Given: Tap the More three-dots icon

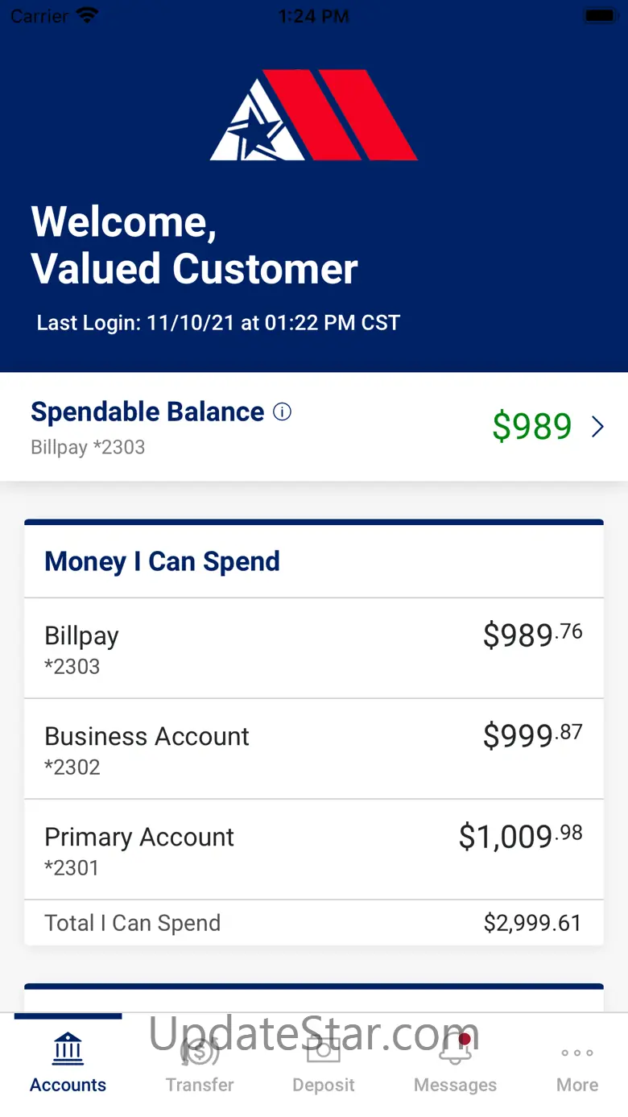Looking at the screenshot, I should pos(577,1053).
